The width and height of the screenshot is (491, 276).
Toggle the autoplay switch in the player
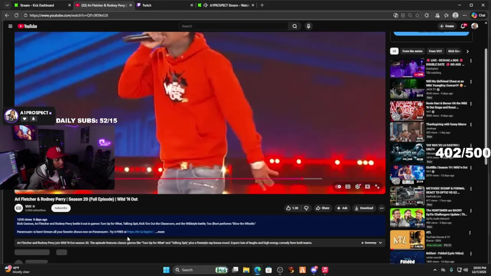[338, 187]
